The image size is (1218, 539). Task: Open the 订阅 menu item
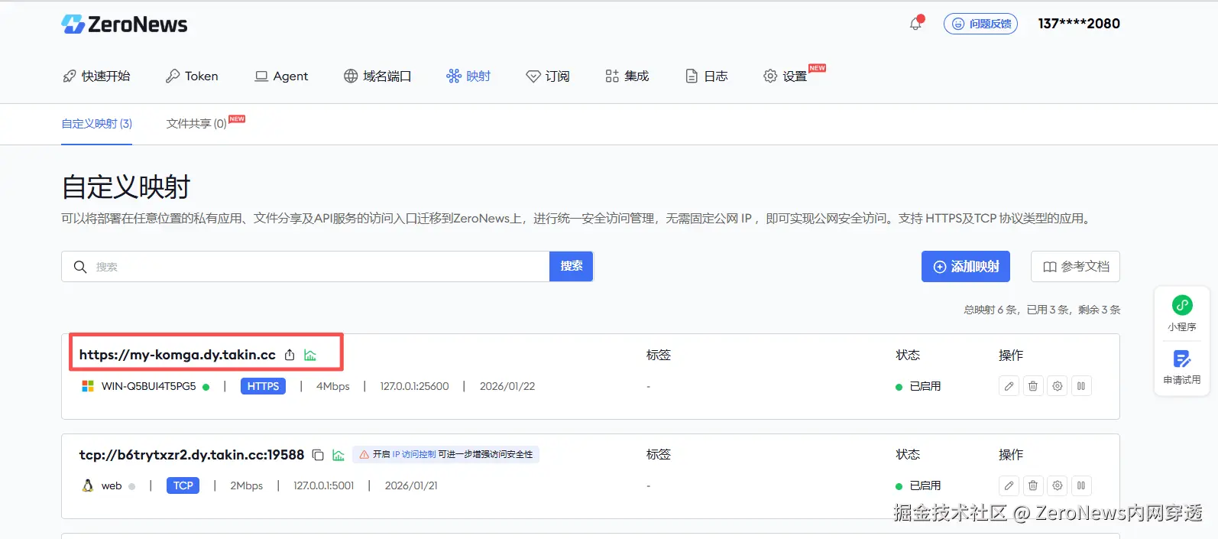pos(548,76)
